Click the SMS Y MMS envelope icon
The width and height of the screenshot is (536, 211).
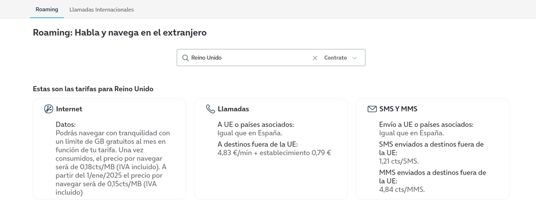click(372, 109)
